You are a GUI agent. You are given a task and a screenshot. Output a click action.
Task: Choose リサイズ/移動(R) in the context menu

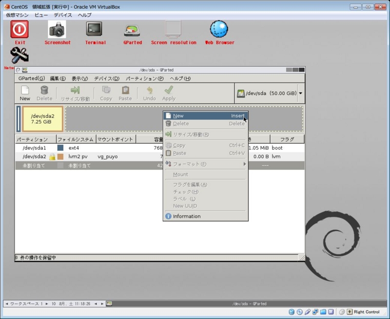205,134
